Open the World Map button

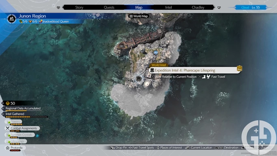(x=138, y=16)
